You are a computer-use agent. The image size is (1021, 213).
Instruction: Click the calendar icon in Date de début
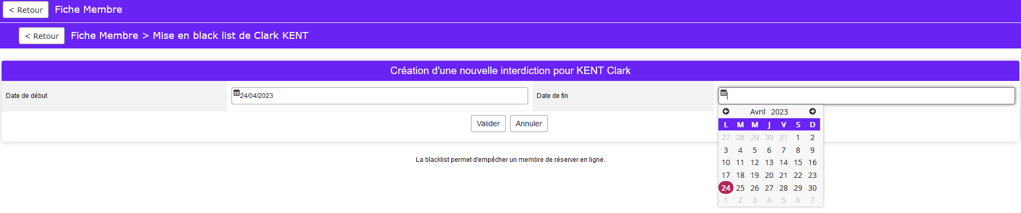pyautogui.click(x=236, y=93)
